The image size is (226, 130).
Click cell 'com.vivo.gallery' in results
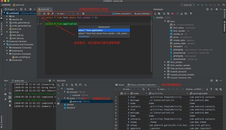click(200, 125)
